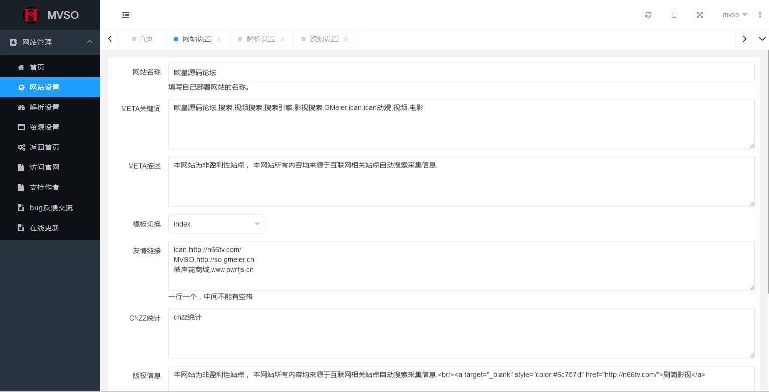Select the 首页 home icon in sidebar
The image size is (769, 392).
coord(21,67)
